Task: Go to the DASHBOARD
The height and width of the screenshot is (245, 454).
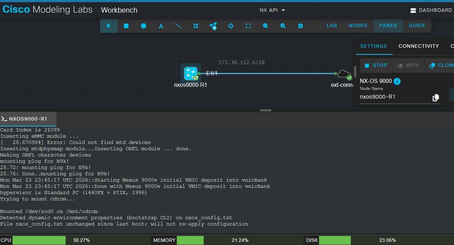Action: [x=431, y=10]
